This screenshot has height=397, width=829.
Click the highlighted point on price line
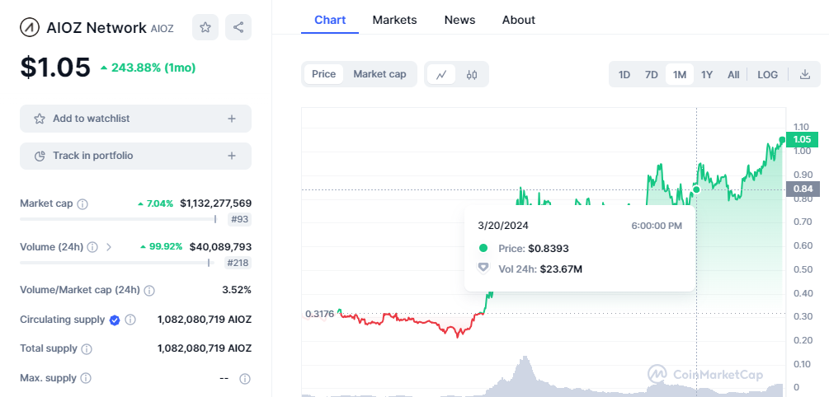(696, 189)
